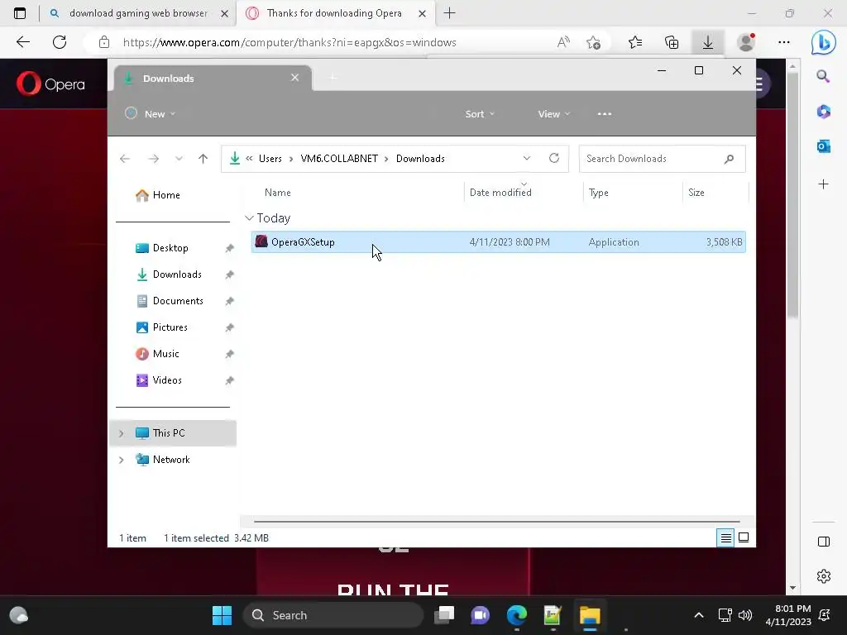Hide the Edge sidebar panel toggle

823,542
